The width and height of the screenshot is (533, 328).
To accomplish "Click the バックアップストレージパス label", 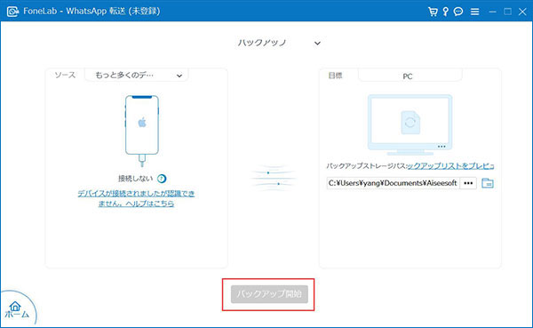I will click(x=367, y=166).
